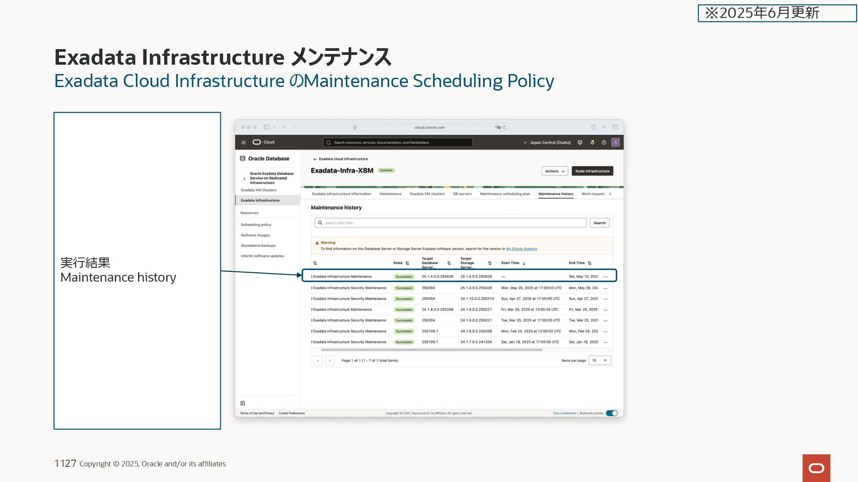Open the Items per page dropdown
This screenshot has width=858, height=482.
[x=600, y=360]
